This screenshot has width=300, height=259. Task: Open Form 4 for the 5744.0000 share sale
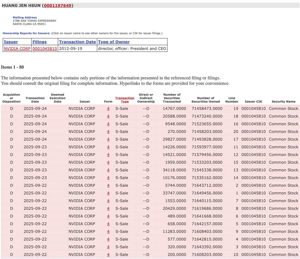(x=108, y=185)
